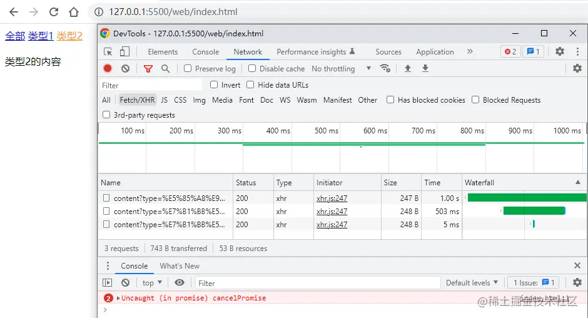The image size is (588, 318).
Task: Activate the inspect element picker icon
Action: pos(108,51)
